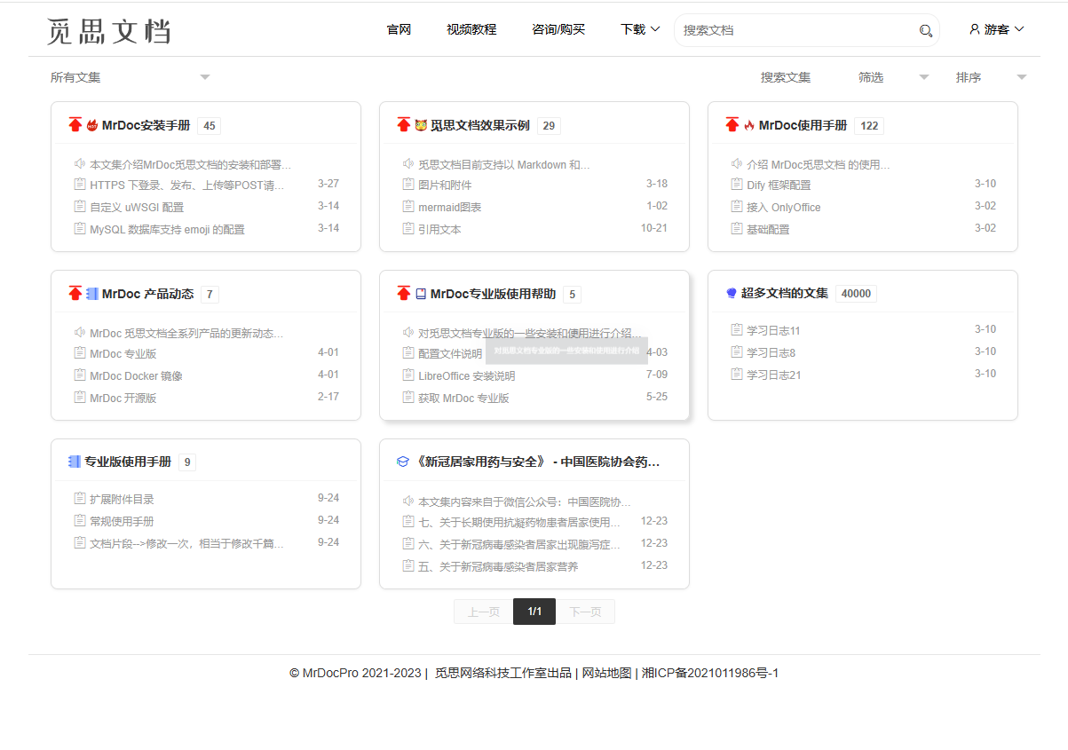
Task: Click the search magnifier icon
Action: [926, 30]
